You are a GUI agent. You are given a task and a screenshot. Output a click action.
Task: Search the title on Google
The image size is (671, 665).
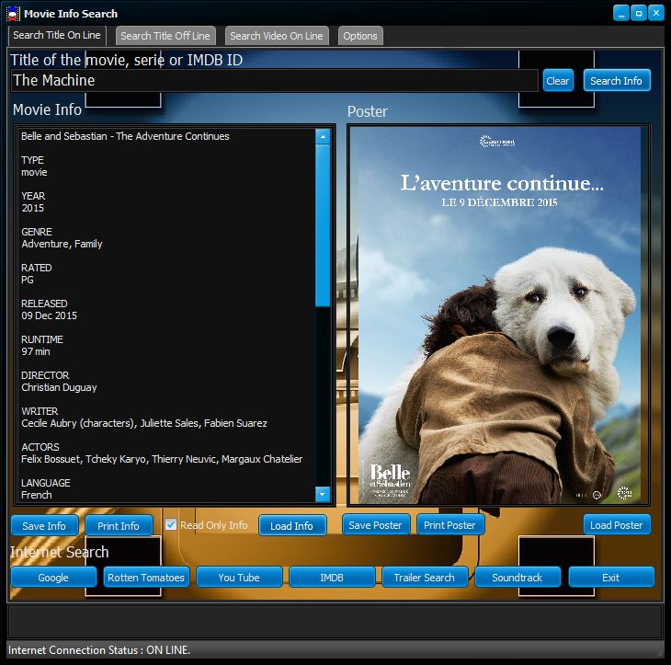[53, 578]
